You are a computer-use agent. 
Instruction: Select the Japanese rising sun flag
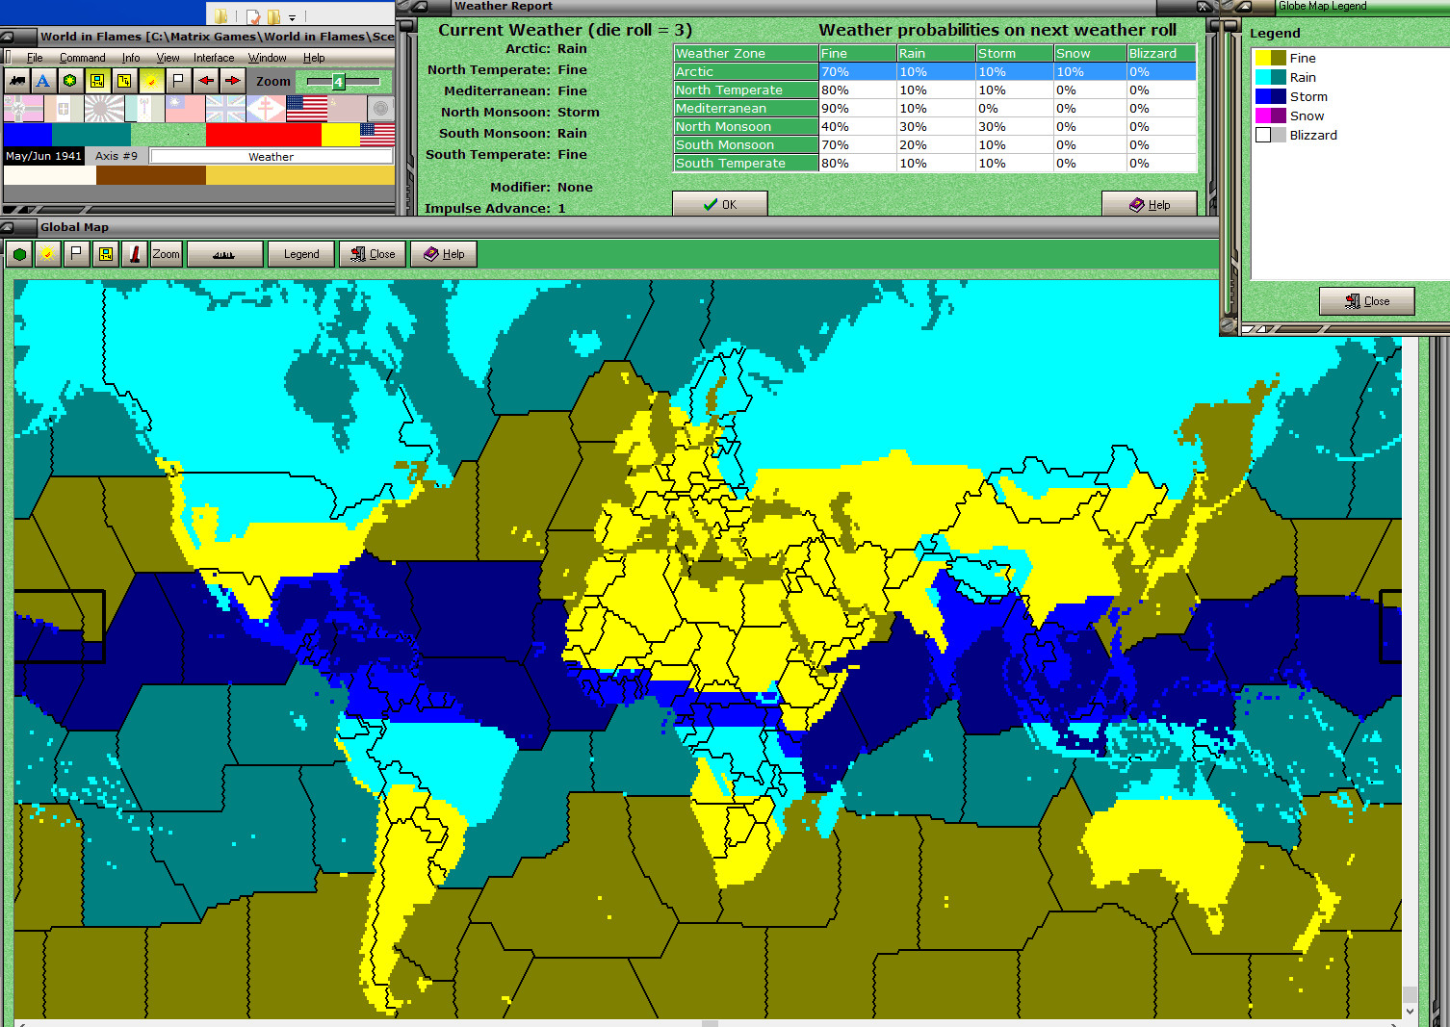coord(103,109)
